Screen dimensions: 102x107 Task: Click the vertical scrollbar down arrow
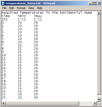pyautogui.click(x=99, y=99)
